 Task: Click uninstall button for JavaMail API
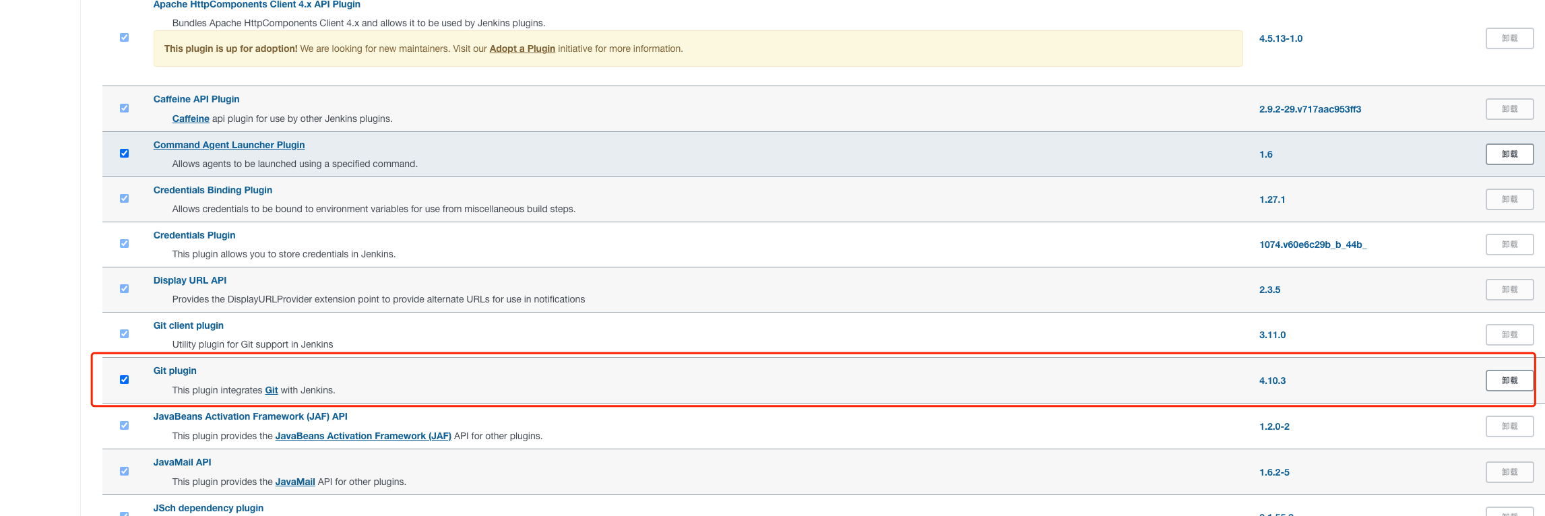click(1509, 472)
